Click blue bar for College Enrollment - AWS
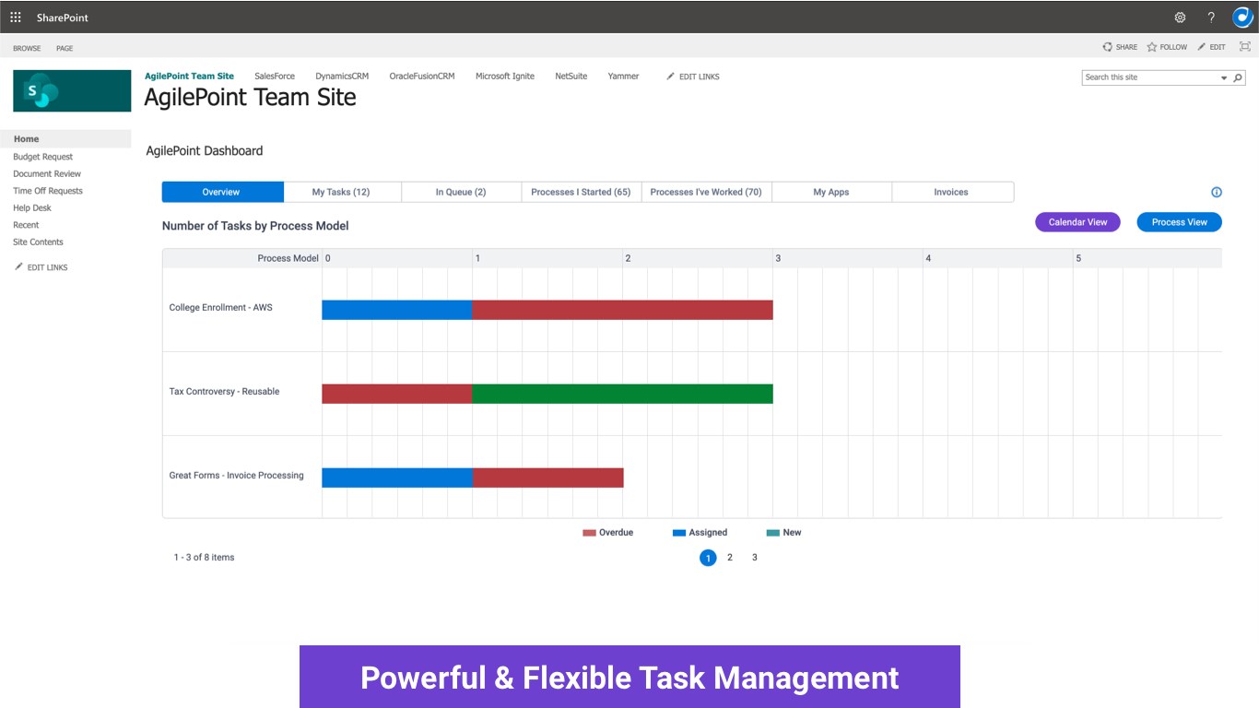The height and width of the screenshot is (708, 1259). click(x=397, y=310)
